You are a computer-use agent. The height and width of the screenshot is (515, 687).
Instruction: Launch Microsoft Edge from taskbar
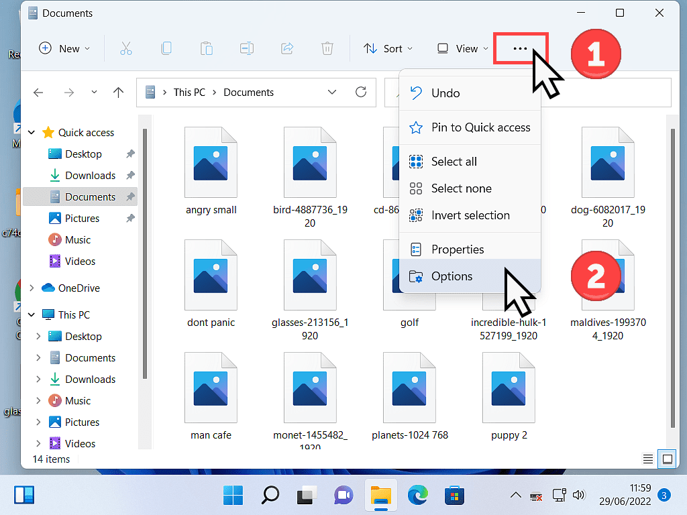coord(419,496)
